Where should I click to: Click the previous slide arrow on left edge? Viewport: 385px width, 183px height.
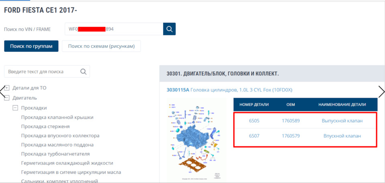coord(2,92)
